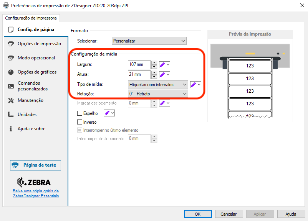
Task: Click the pencil icon next to Tipo de mídia
Action: tap(194, 85)
